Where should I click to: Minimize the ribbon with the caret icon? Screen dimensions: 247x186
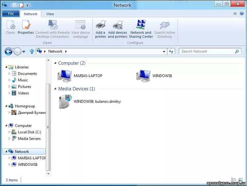[235, 14]
